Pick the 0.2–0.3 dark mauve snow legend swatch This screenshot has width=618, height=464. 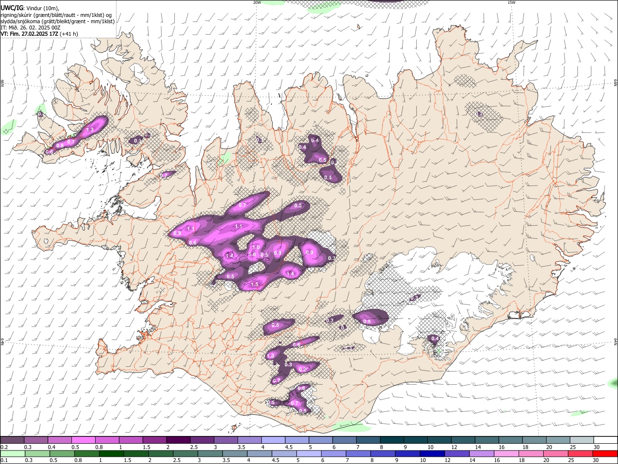[x=12, y=440]
